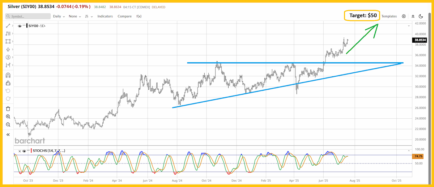The height and width of the screenshot is (187, 434).
Task: Open the None dropdown in toolbar
Action: [x=75, y=16]
